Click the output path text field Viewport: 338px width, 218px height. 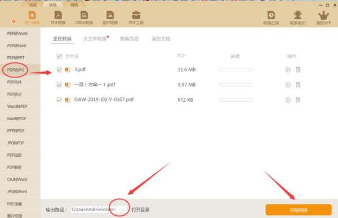click(x=94, y=210)
